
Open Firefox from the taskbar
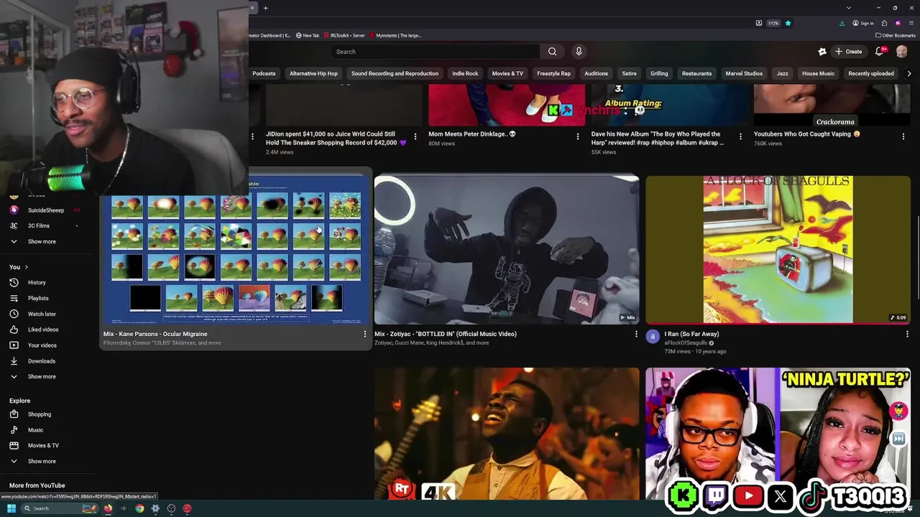tap(108, 508)
